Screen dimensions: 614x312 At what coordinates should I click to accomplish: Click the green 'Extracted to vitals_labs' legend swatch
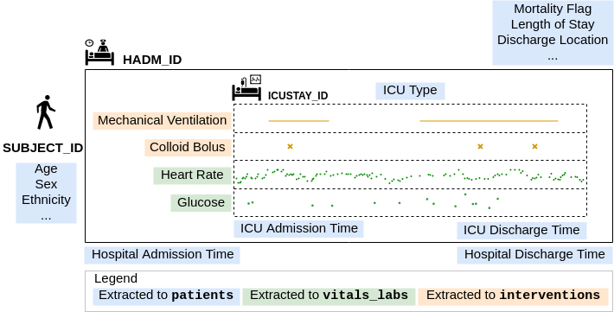tap(329, 296)
